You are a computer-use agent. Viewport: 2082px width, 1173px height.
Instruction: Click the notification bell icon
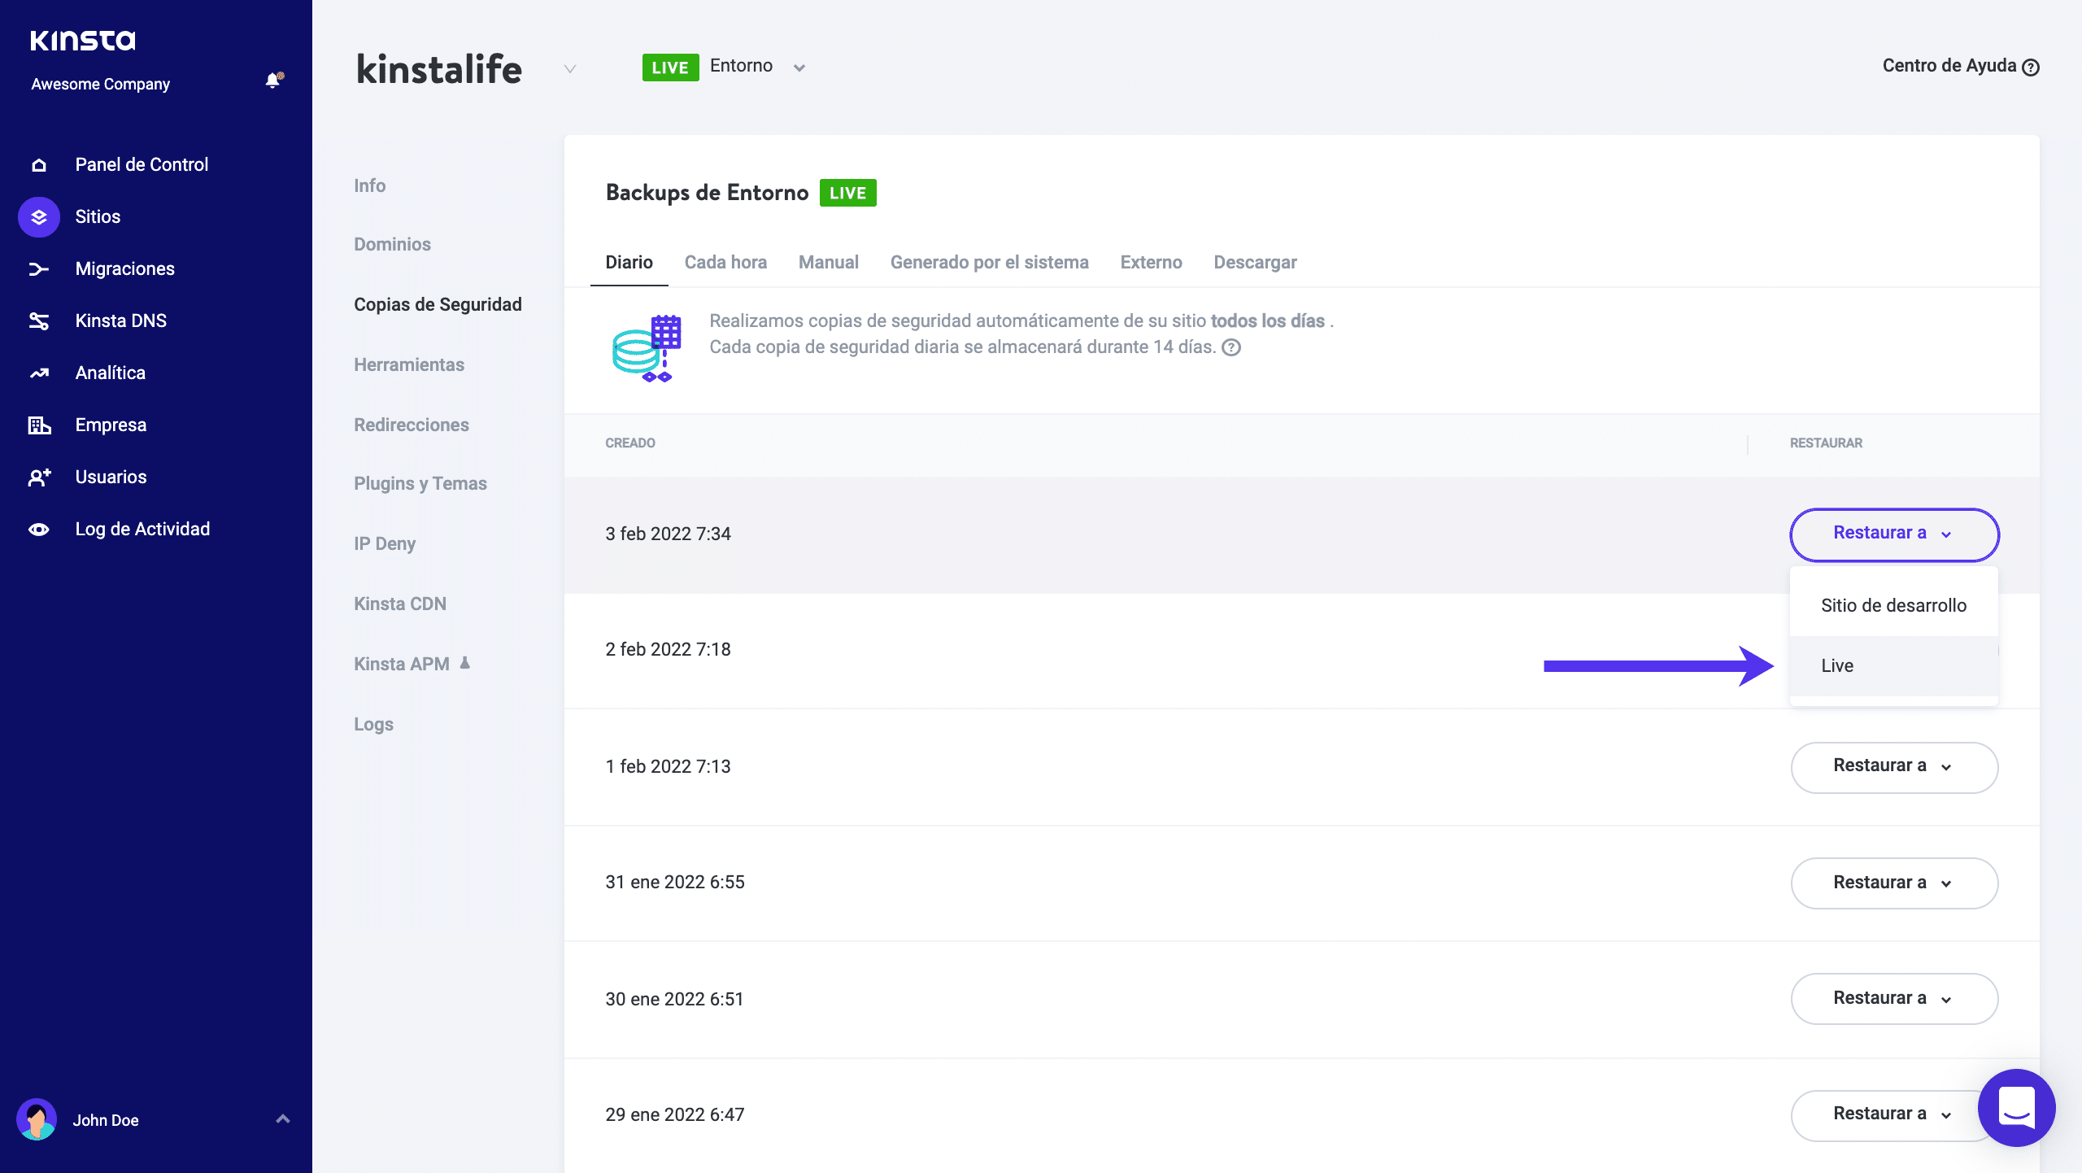pos(273,81)
